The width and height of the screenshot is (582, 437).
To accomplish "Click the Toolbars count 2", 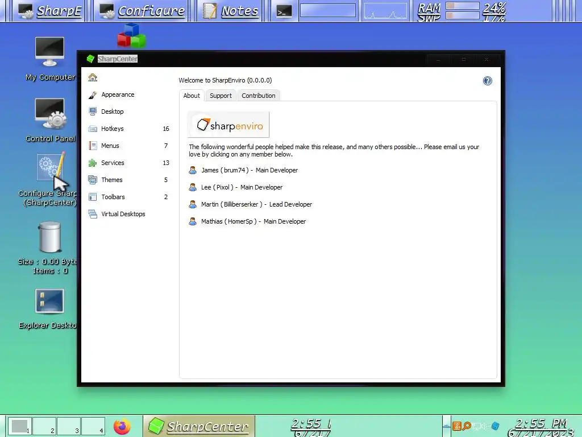I will tap(166, 197).
